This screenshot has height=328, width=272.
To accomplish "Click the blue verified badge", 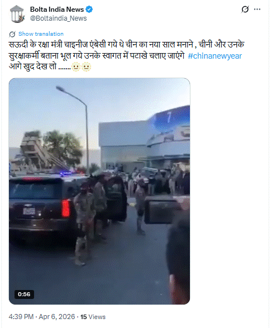I will pyautogui.click(x=89, y=9).
